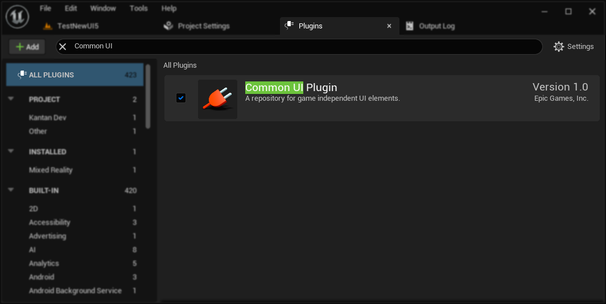Click the category list vertical scrollbar
606x304 pixels.
(x=147, y=96)
